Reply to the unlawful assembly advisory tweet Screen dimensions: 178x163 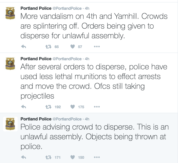coord(24,157)
